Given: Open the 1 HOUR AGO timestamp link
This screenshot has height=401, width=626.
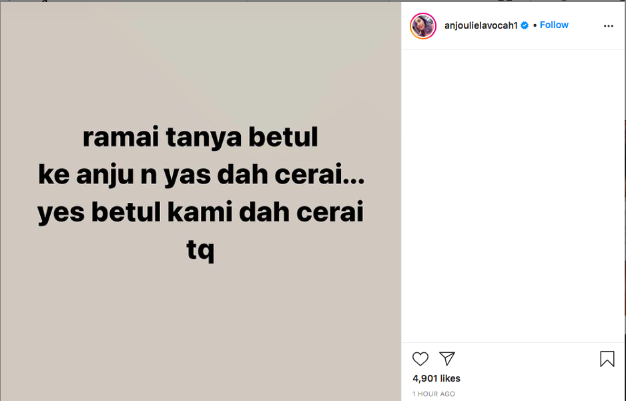Looking at the screenshot, I should tap(433, 394).
